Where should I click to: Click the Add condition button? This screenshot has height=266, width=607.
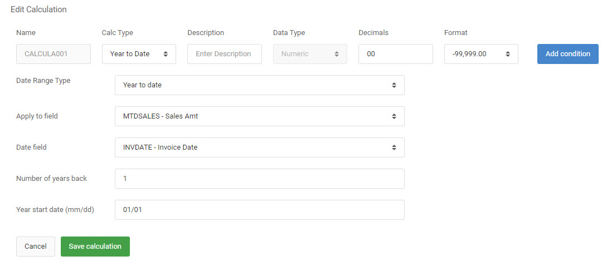click(x=568, y=54)
